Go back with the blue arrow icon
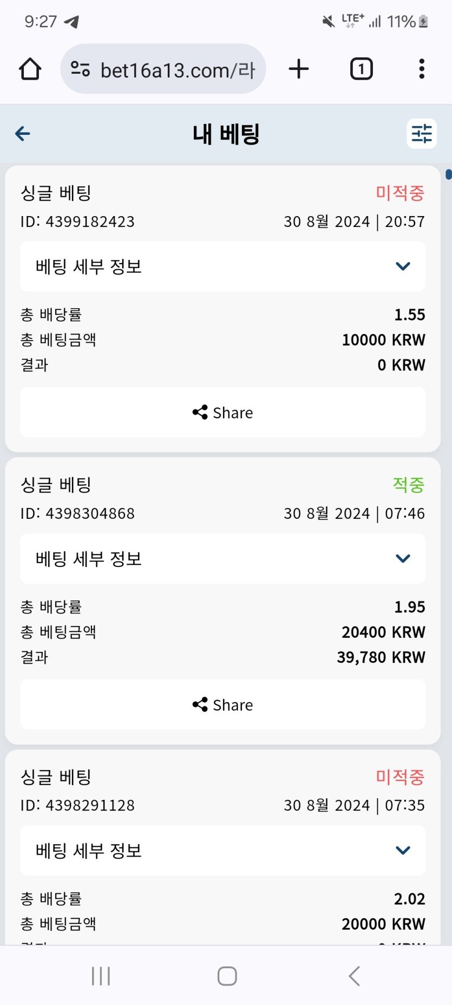 coord(23,134)
